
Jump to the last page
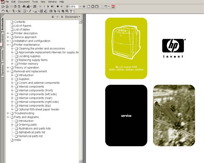[x=52, y=6]
